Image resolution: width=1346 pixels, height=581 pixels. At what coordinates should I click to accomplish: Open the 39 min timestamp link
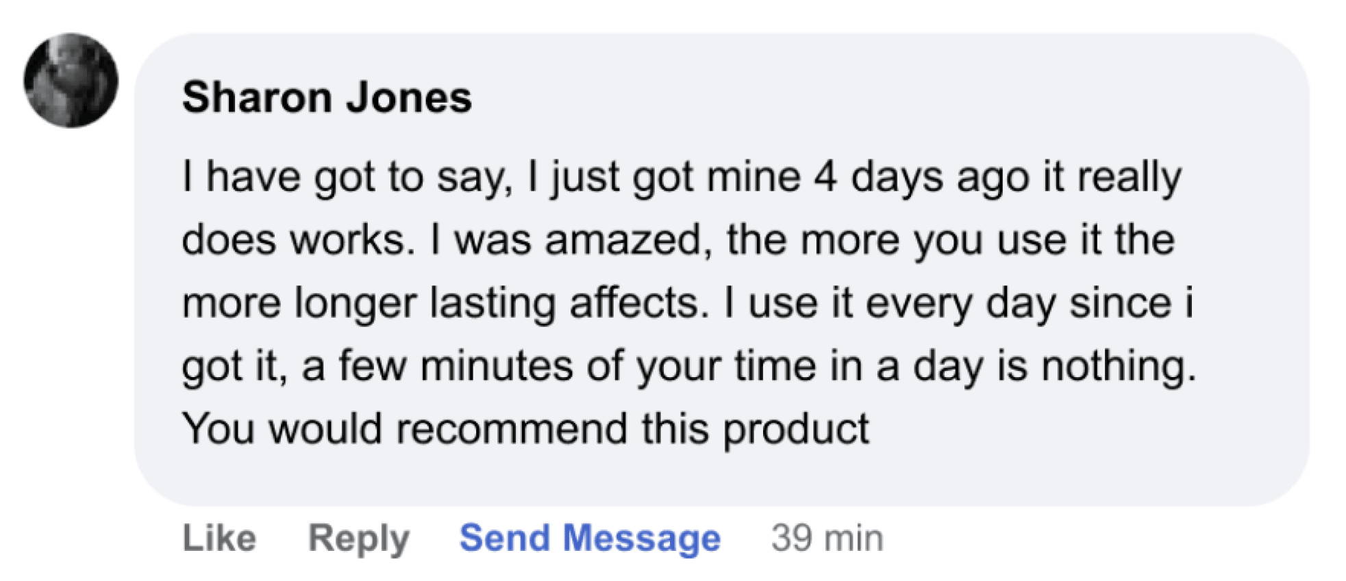827,538
